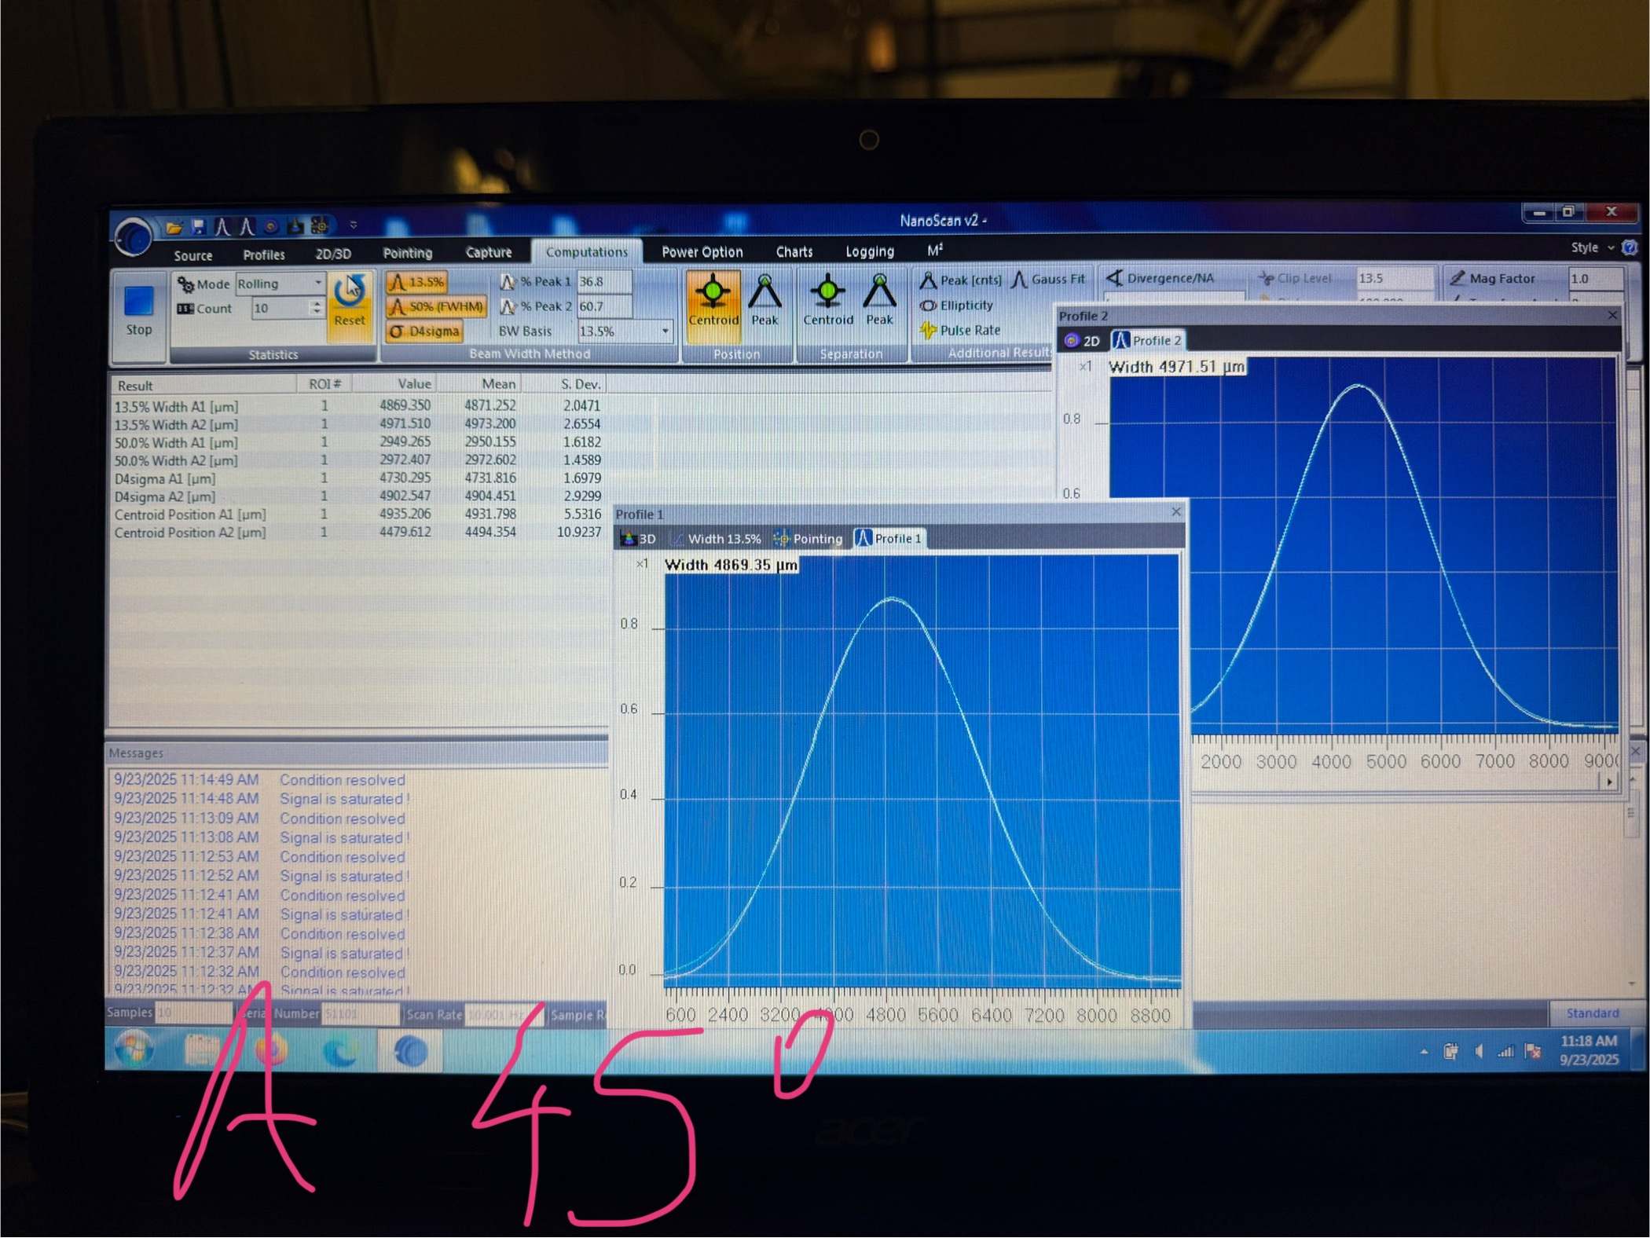Expand the Style menu dropdown
Image resolution: width=1650 pixels, height=1238 pixels.
click(1610, 247)
